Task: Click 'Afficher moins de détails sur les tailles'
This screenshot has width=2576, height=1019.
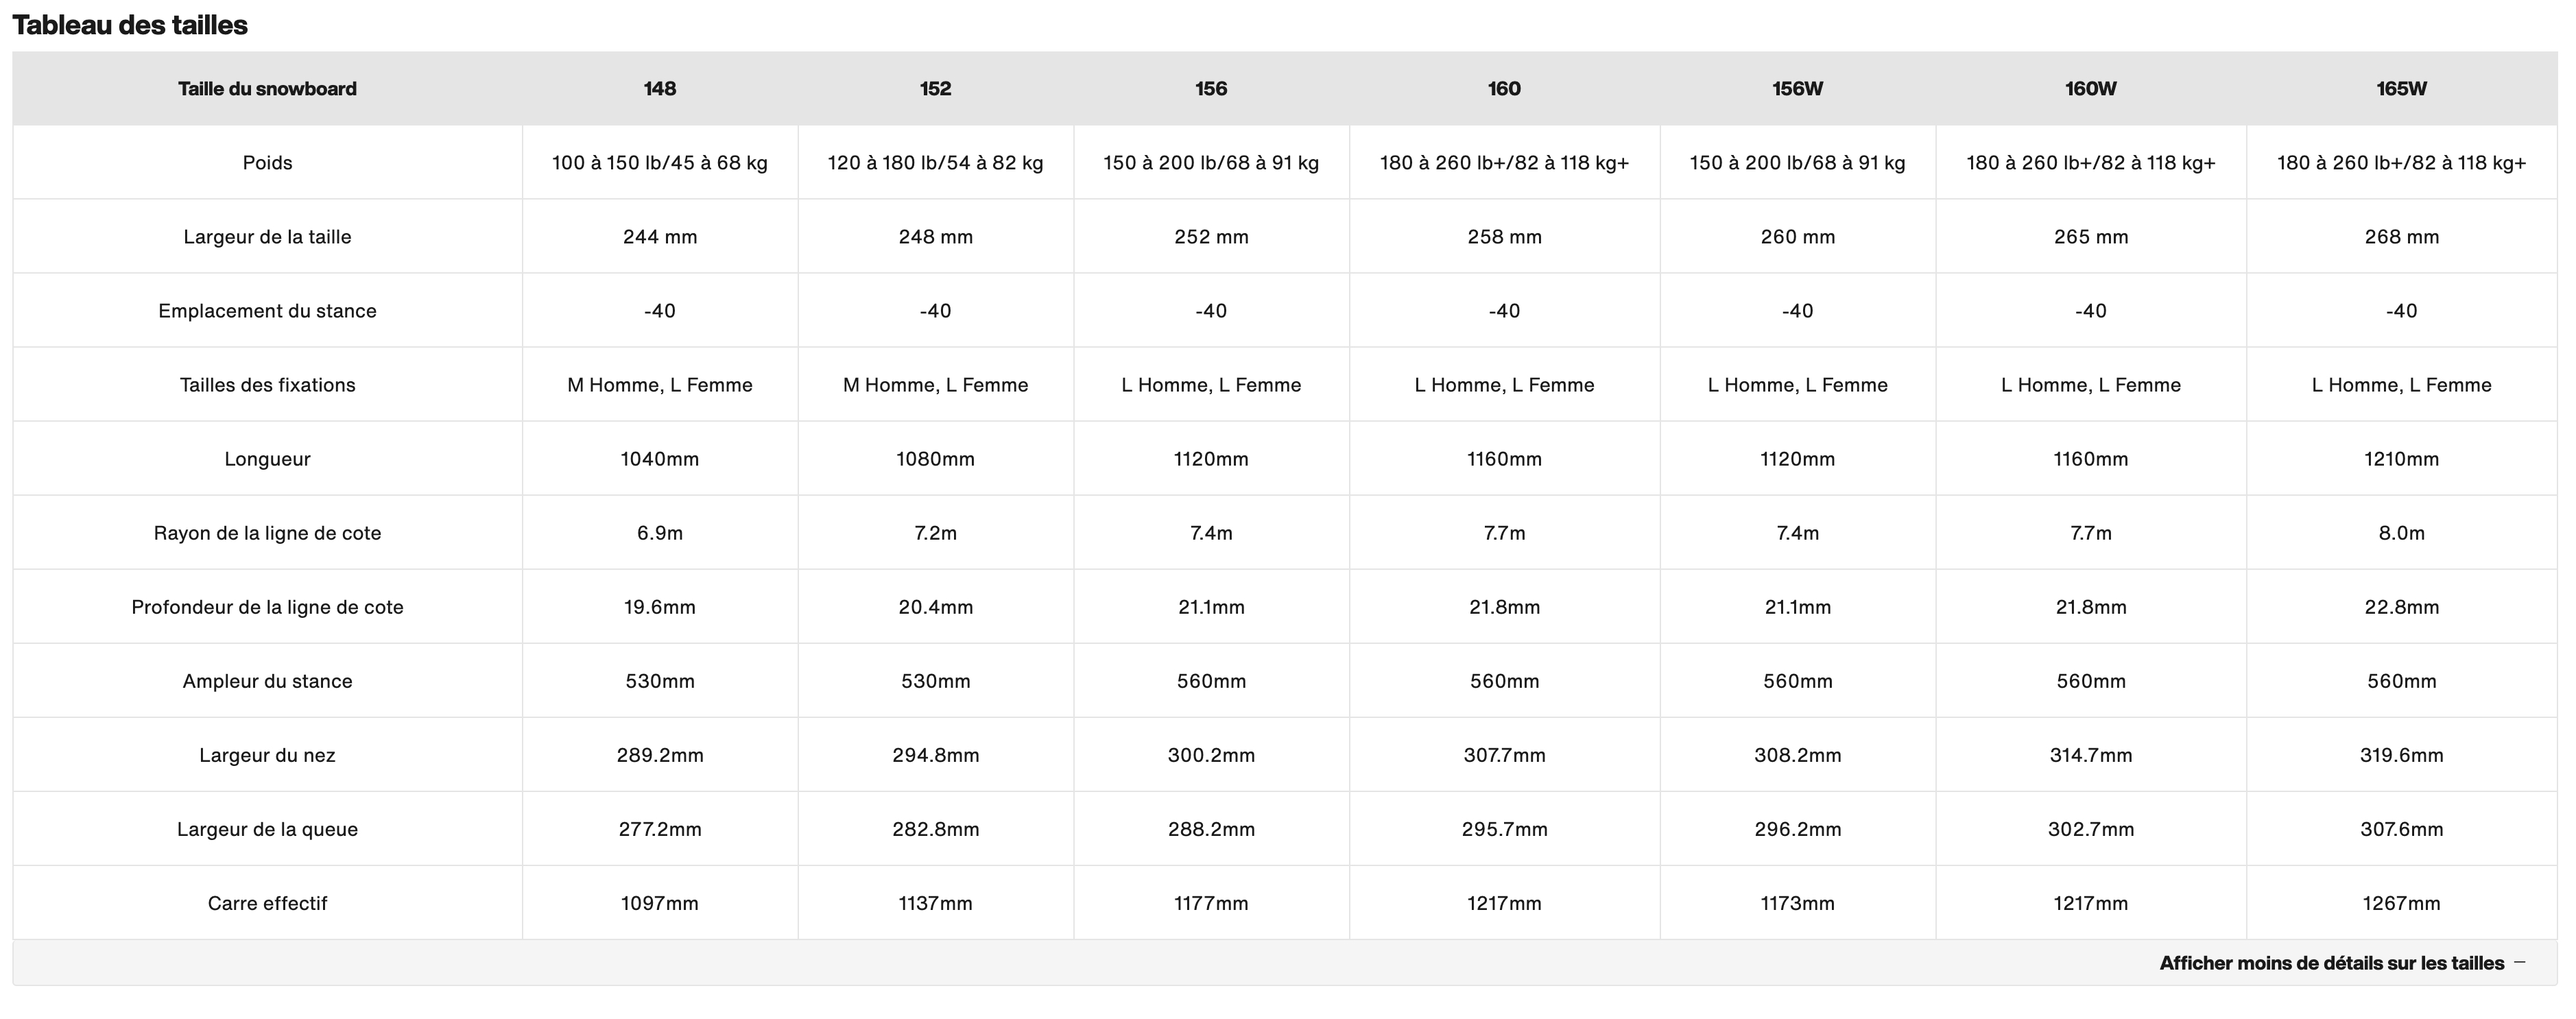Action: coord(2331,963)
